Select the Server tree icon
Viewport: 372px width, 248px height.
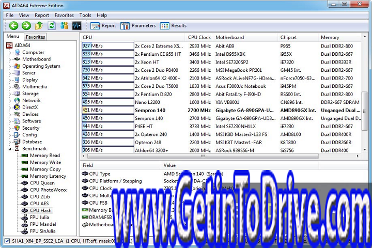17,73
